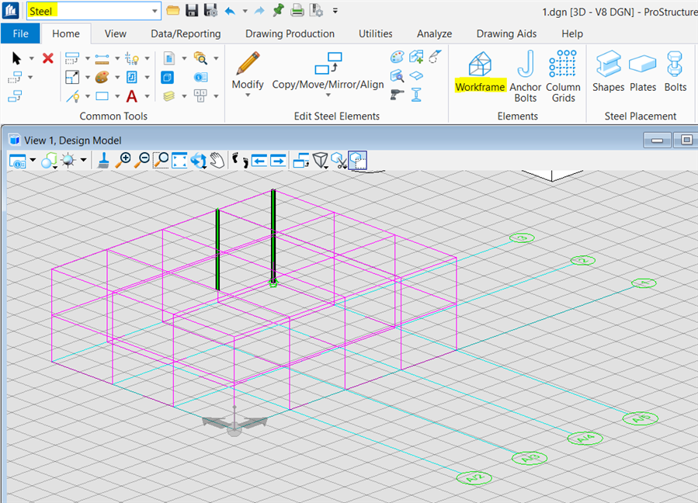Click the Measure Distance ruler tool
The width and height of the screenshot is (698, 503).
tap(102, 58)
